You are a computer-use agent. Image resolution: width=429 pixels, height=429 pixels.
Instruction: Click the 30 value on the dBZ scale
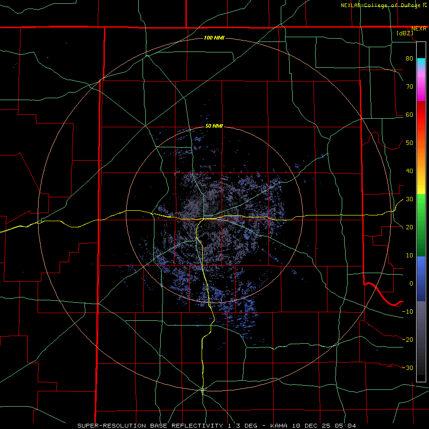(409, 199)
